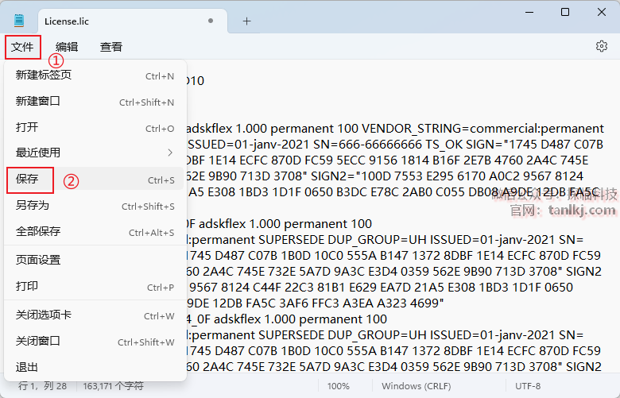Click the 163,171 个字符 count in status bar

click(x=113, y=386)
